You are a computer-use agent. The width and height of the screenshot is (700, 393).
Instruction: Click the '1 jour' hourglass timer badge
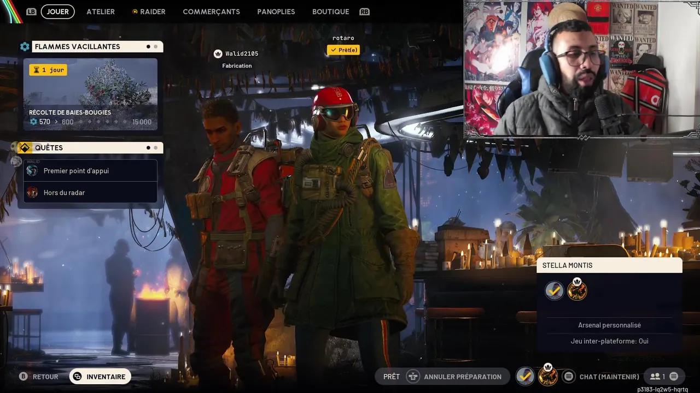pyautogui.click(x=48, y=70)
